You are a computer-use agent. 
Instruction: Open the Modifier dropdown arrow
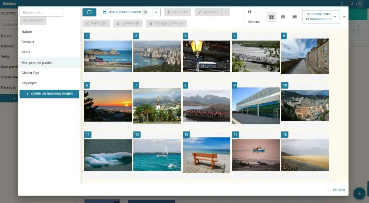(225, 12)
